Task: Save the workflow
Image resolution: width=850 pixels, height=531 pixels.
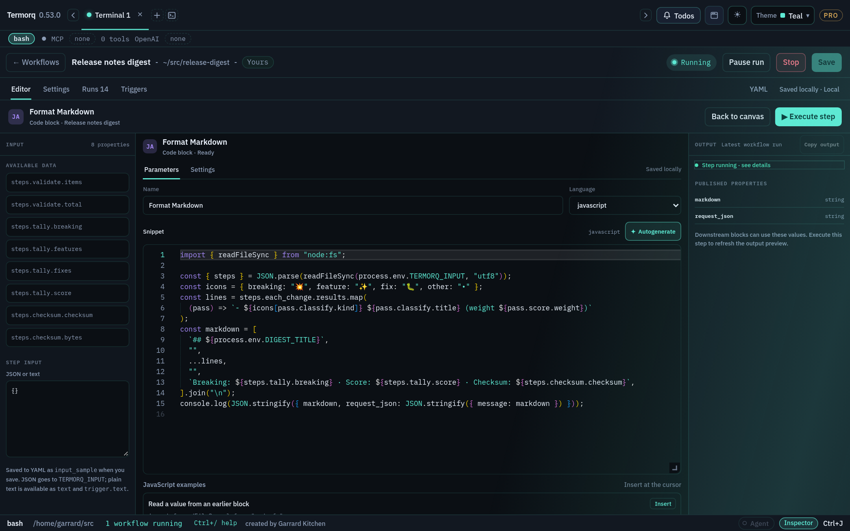Action: 826,63
